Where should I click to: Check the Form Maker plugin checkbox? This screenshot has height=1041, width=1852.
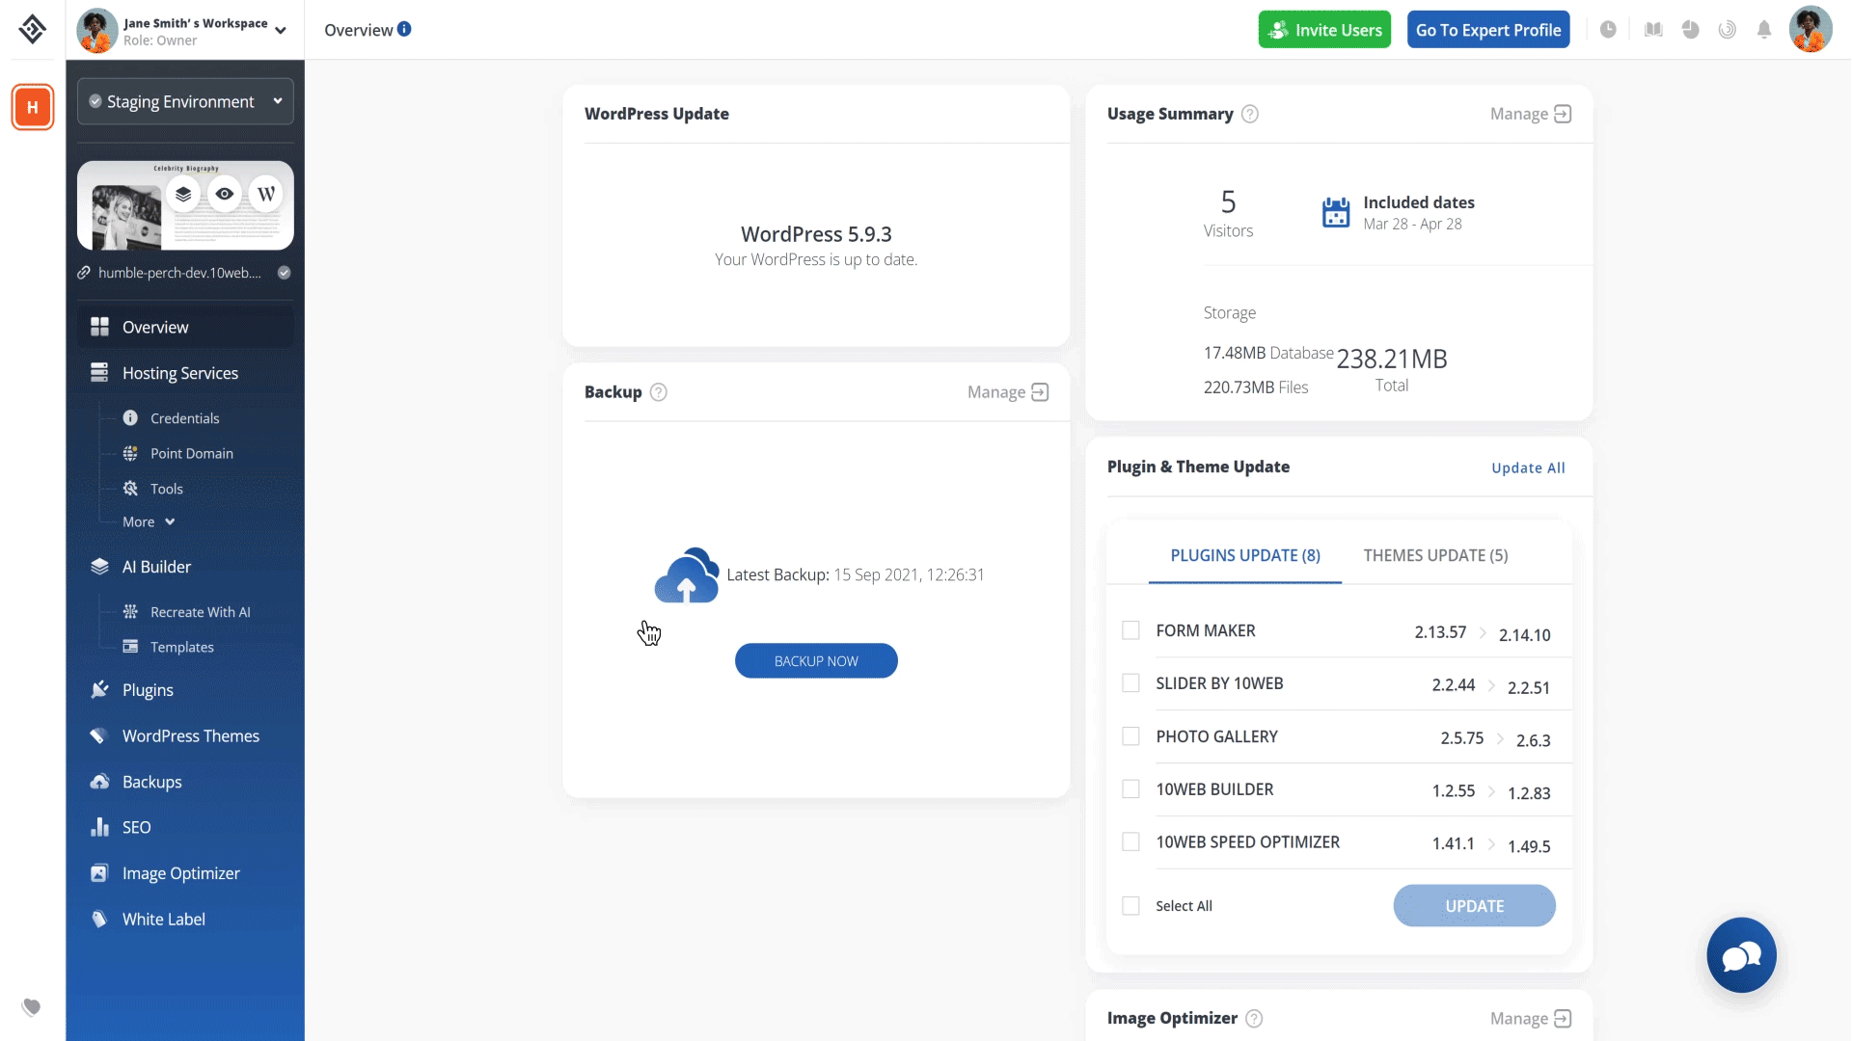(x=1130, y=630)
